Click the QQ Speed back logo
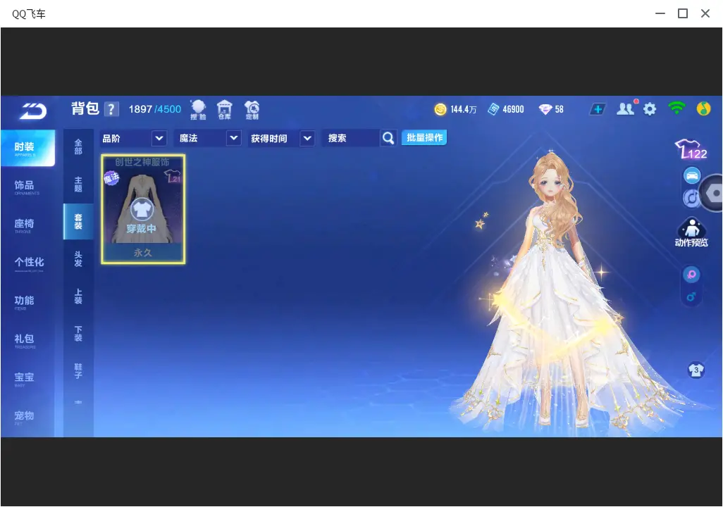The image size is (723, 507). tap(32, 111)
